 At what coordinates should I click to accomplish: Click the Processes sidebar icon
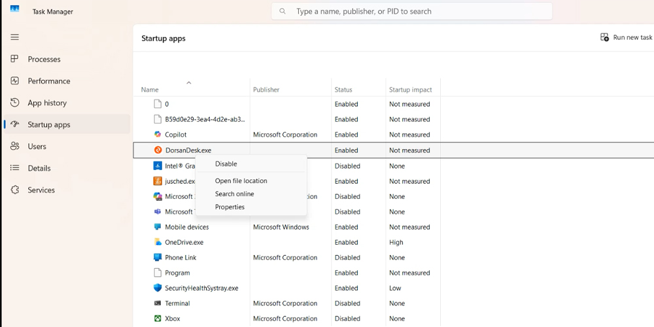(14, 59)
